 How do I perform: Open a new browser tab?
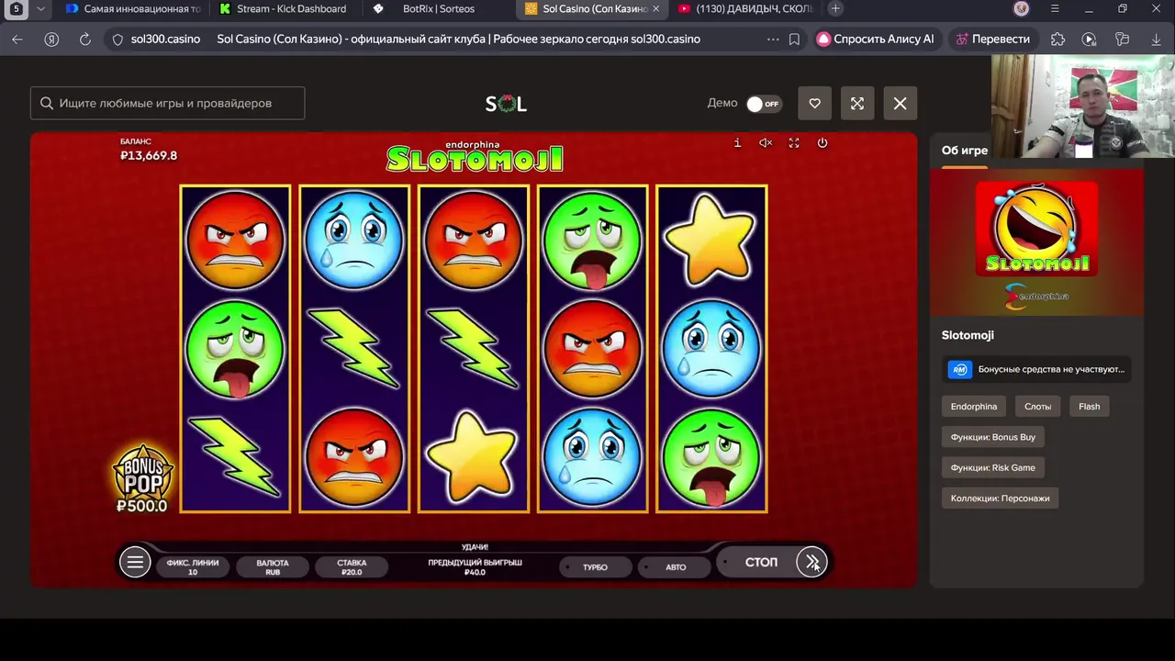pyautogui.click(x=835, y=9)
